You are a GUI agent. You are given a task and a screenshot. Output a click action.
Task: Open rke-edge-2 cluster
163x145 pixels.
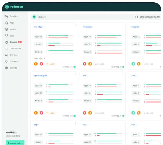point(87,27)
